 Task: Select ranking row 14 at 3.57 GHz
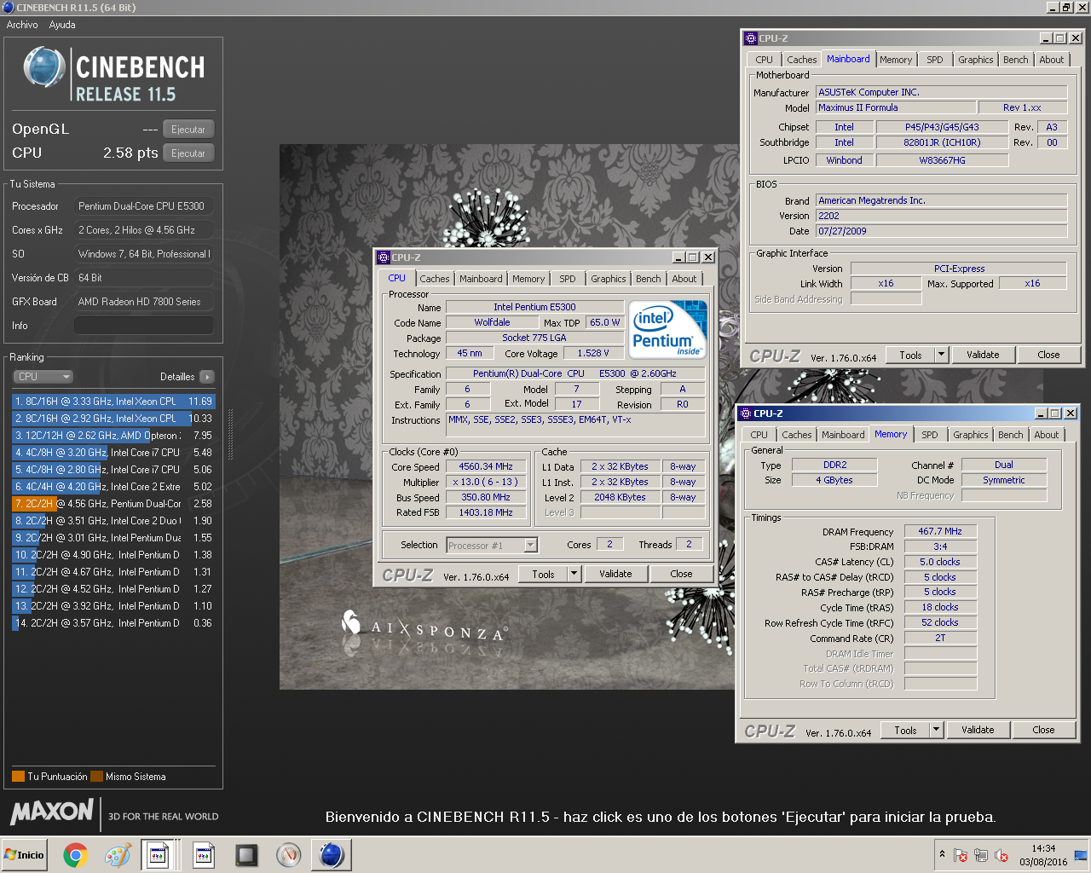[113, 623]
